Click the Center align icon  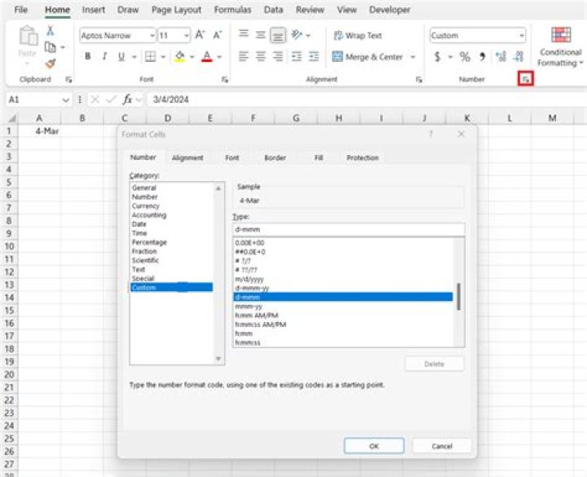261,57
